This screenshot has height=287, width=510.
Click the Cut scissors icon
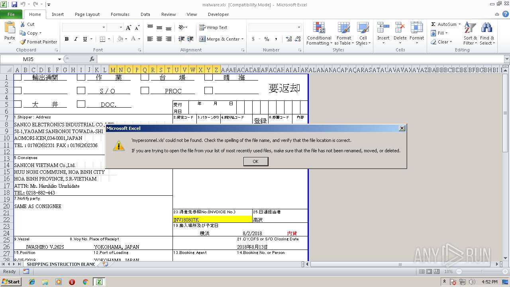(23, 24)
